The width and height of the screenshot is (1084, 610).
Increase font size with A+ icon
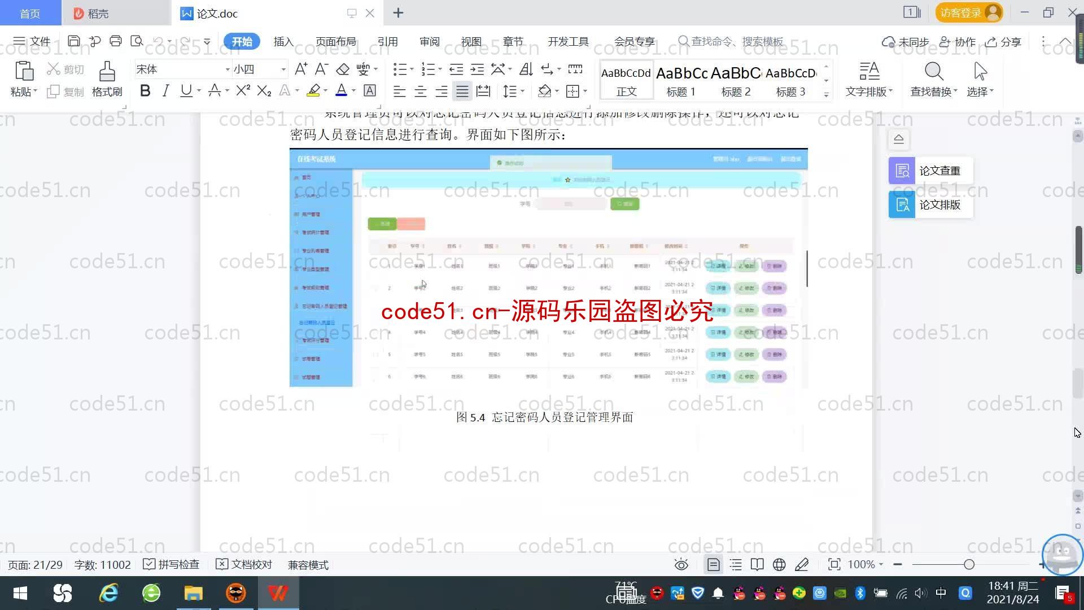(301, 69)
